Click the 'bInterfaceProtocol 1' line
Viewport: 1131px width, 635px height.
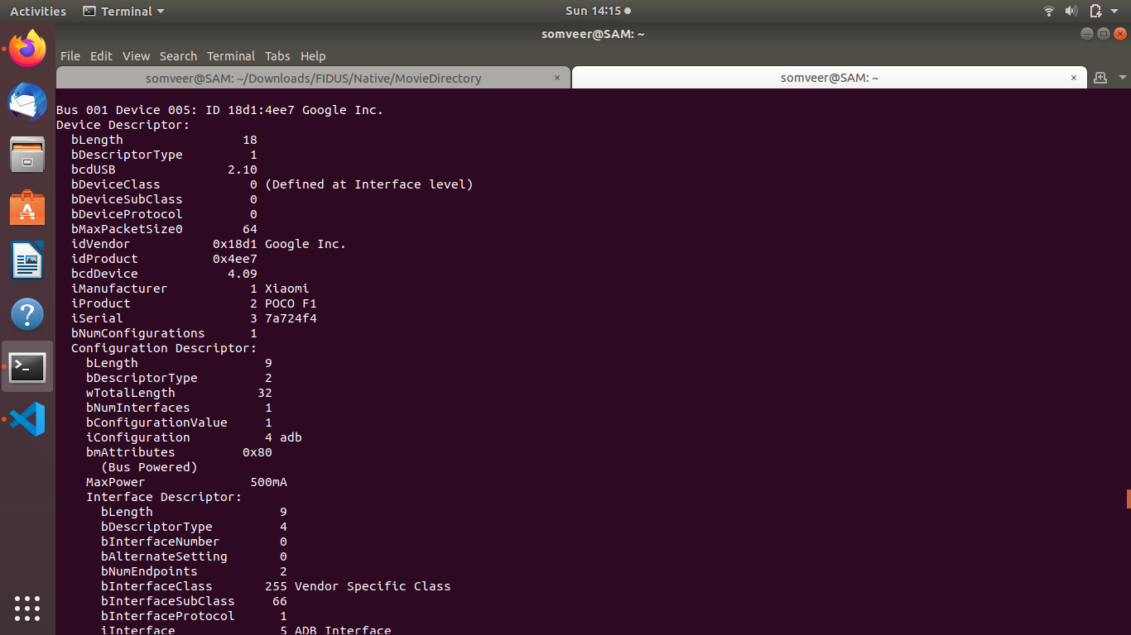point(194,616)
